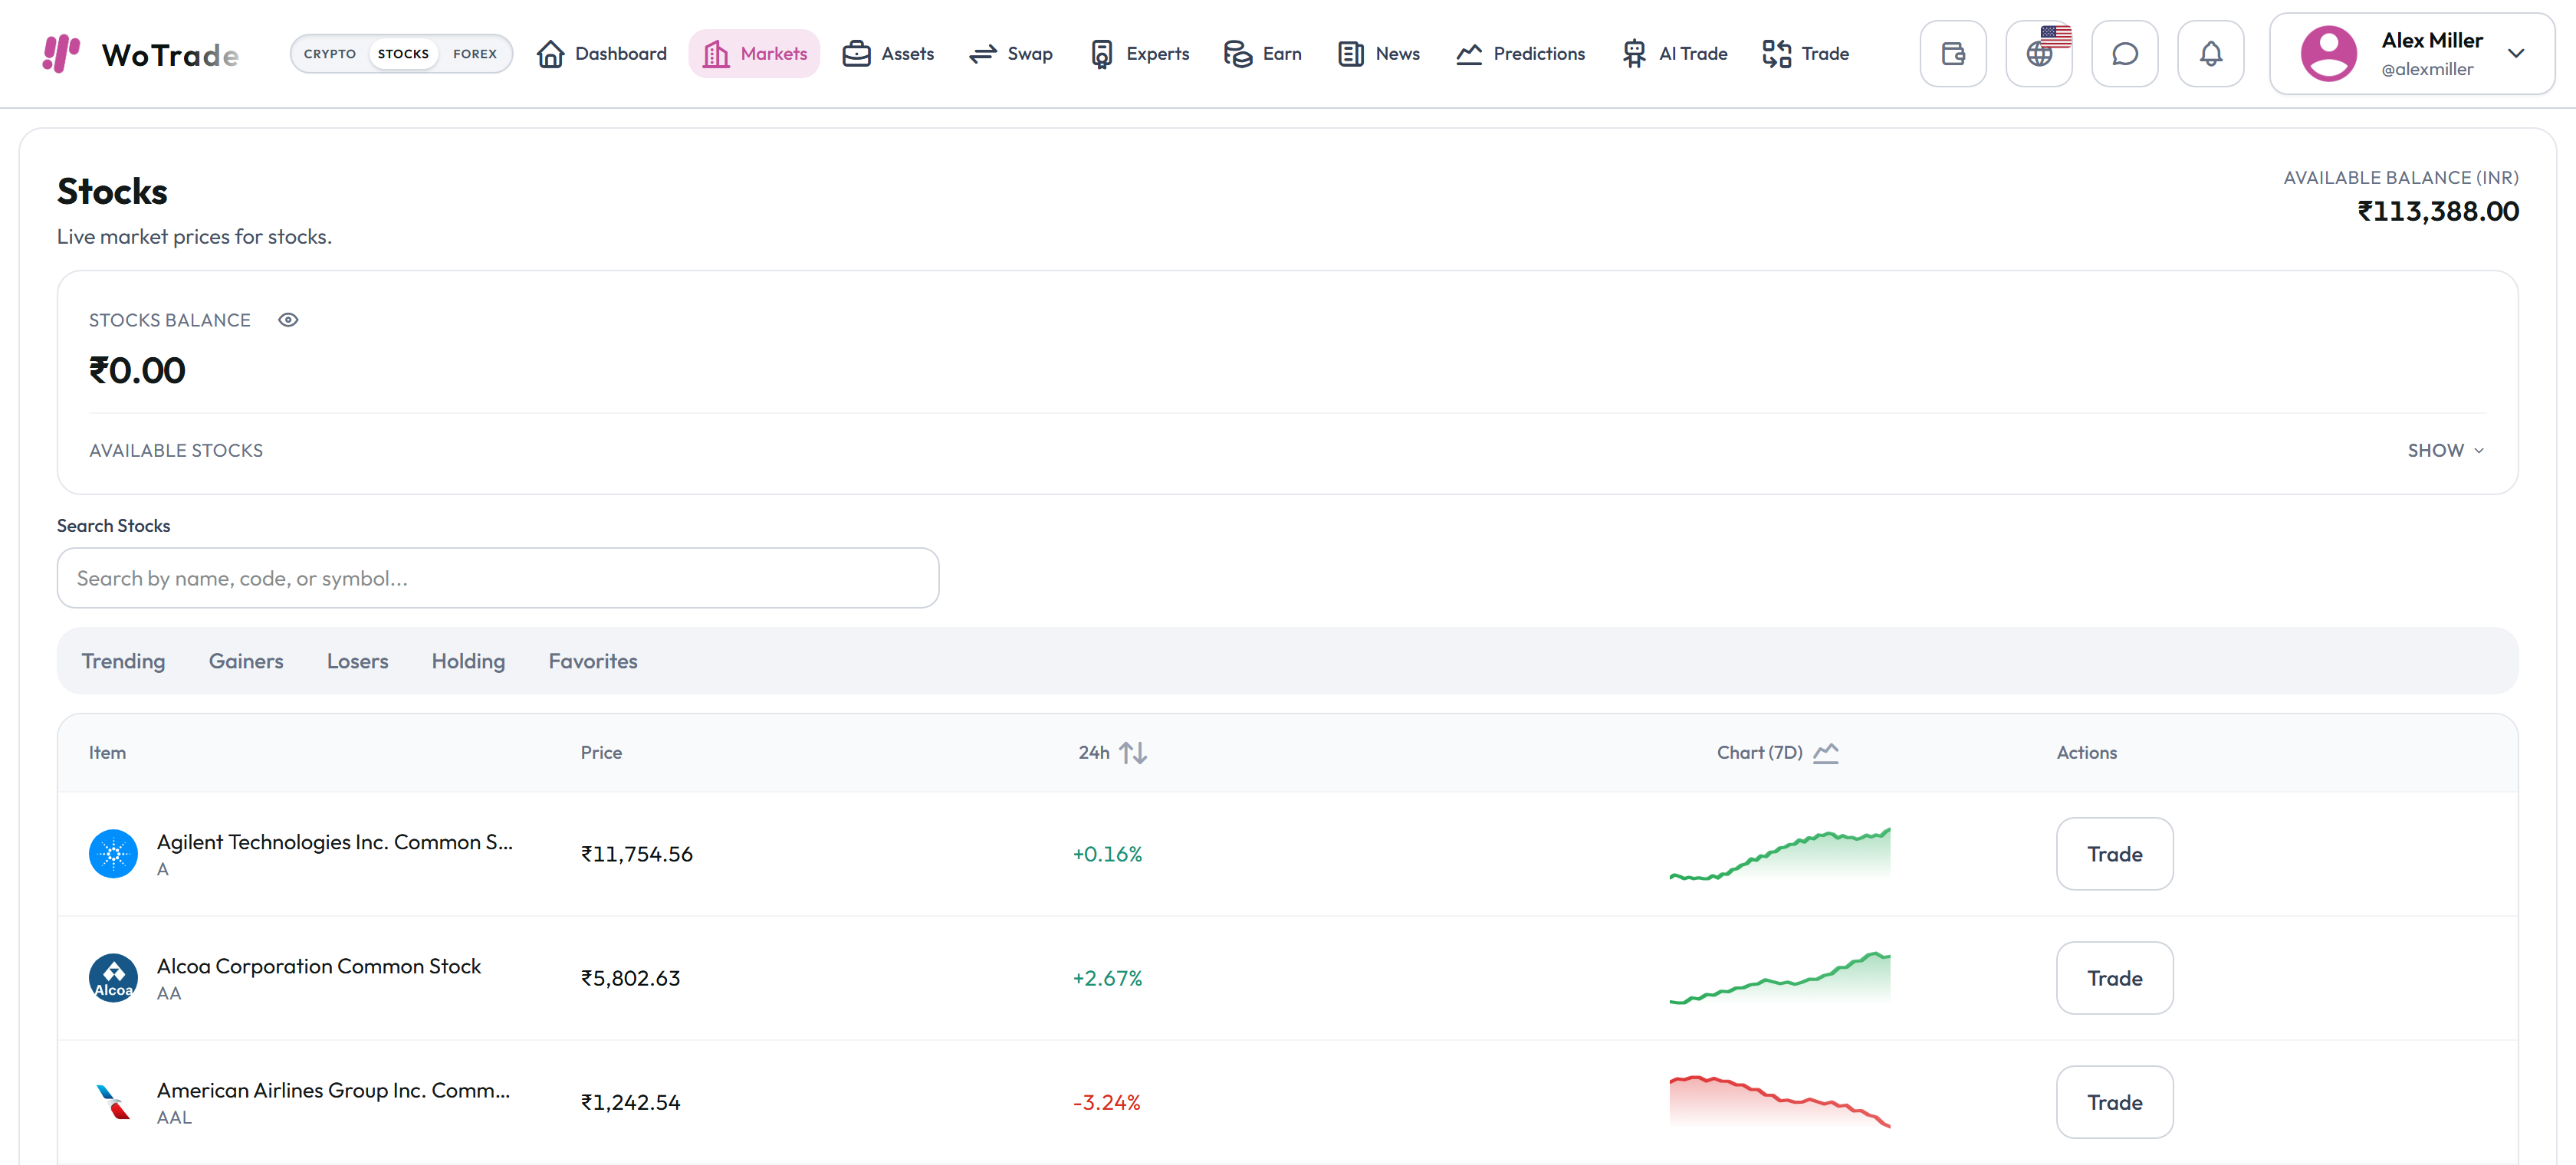Trade Alcoa Corporation stock
Image resolution: width=2576 pixels, height=1165 pixels.
tap(2114, 978)
